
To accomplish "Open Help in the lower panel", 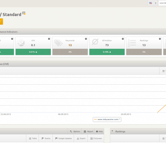I will [x=99, y=132].
